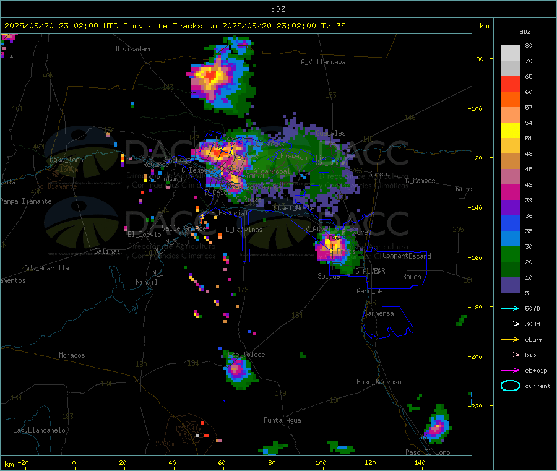Select the pink bip arrow symbol
Viewport: 557px width, 471px height.
pos(510,355)
